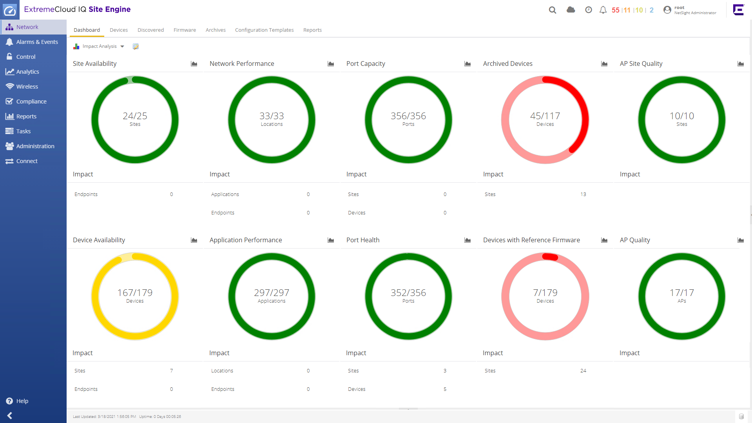Viewport: 752px width, 423px height.
Task: Click the clock history icon
Action: (x=589, y=10)
